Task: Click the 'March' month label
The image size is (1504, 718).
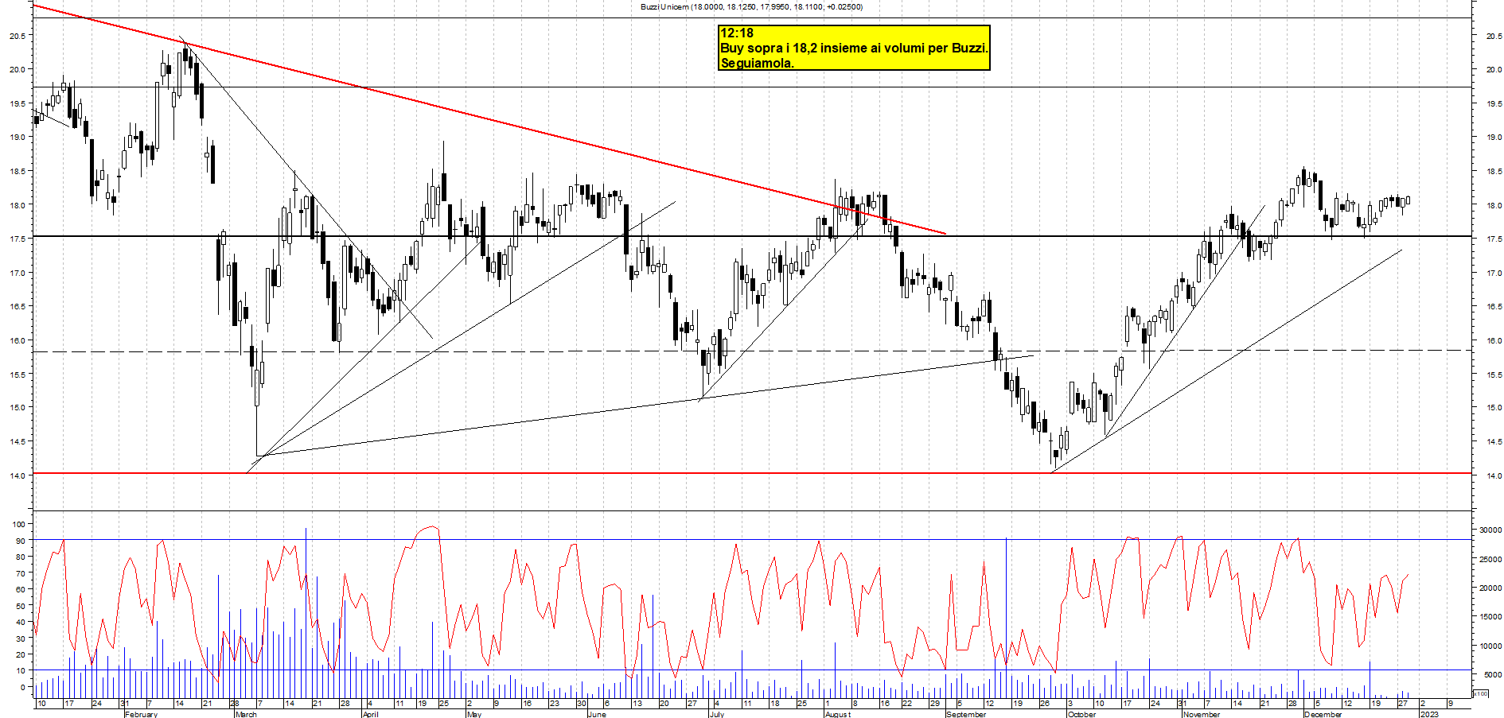Action: (x=246, y=714)
